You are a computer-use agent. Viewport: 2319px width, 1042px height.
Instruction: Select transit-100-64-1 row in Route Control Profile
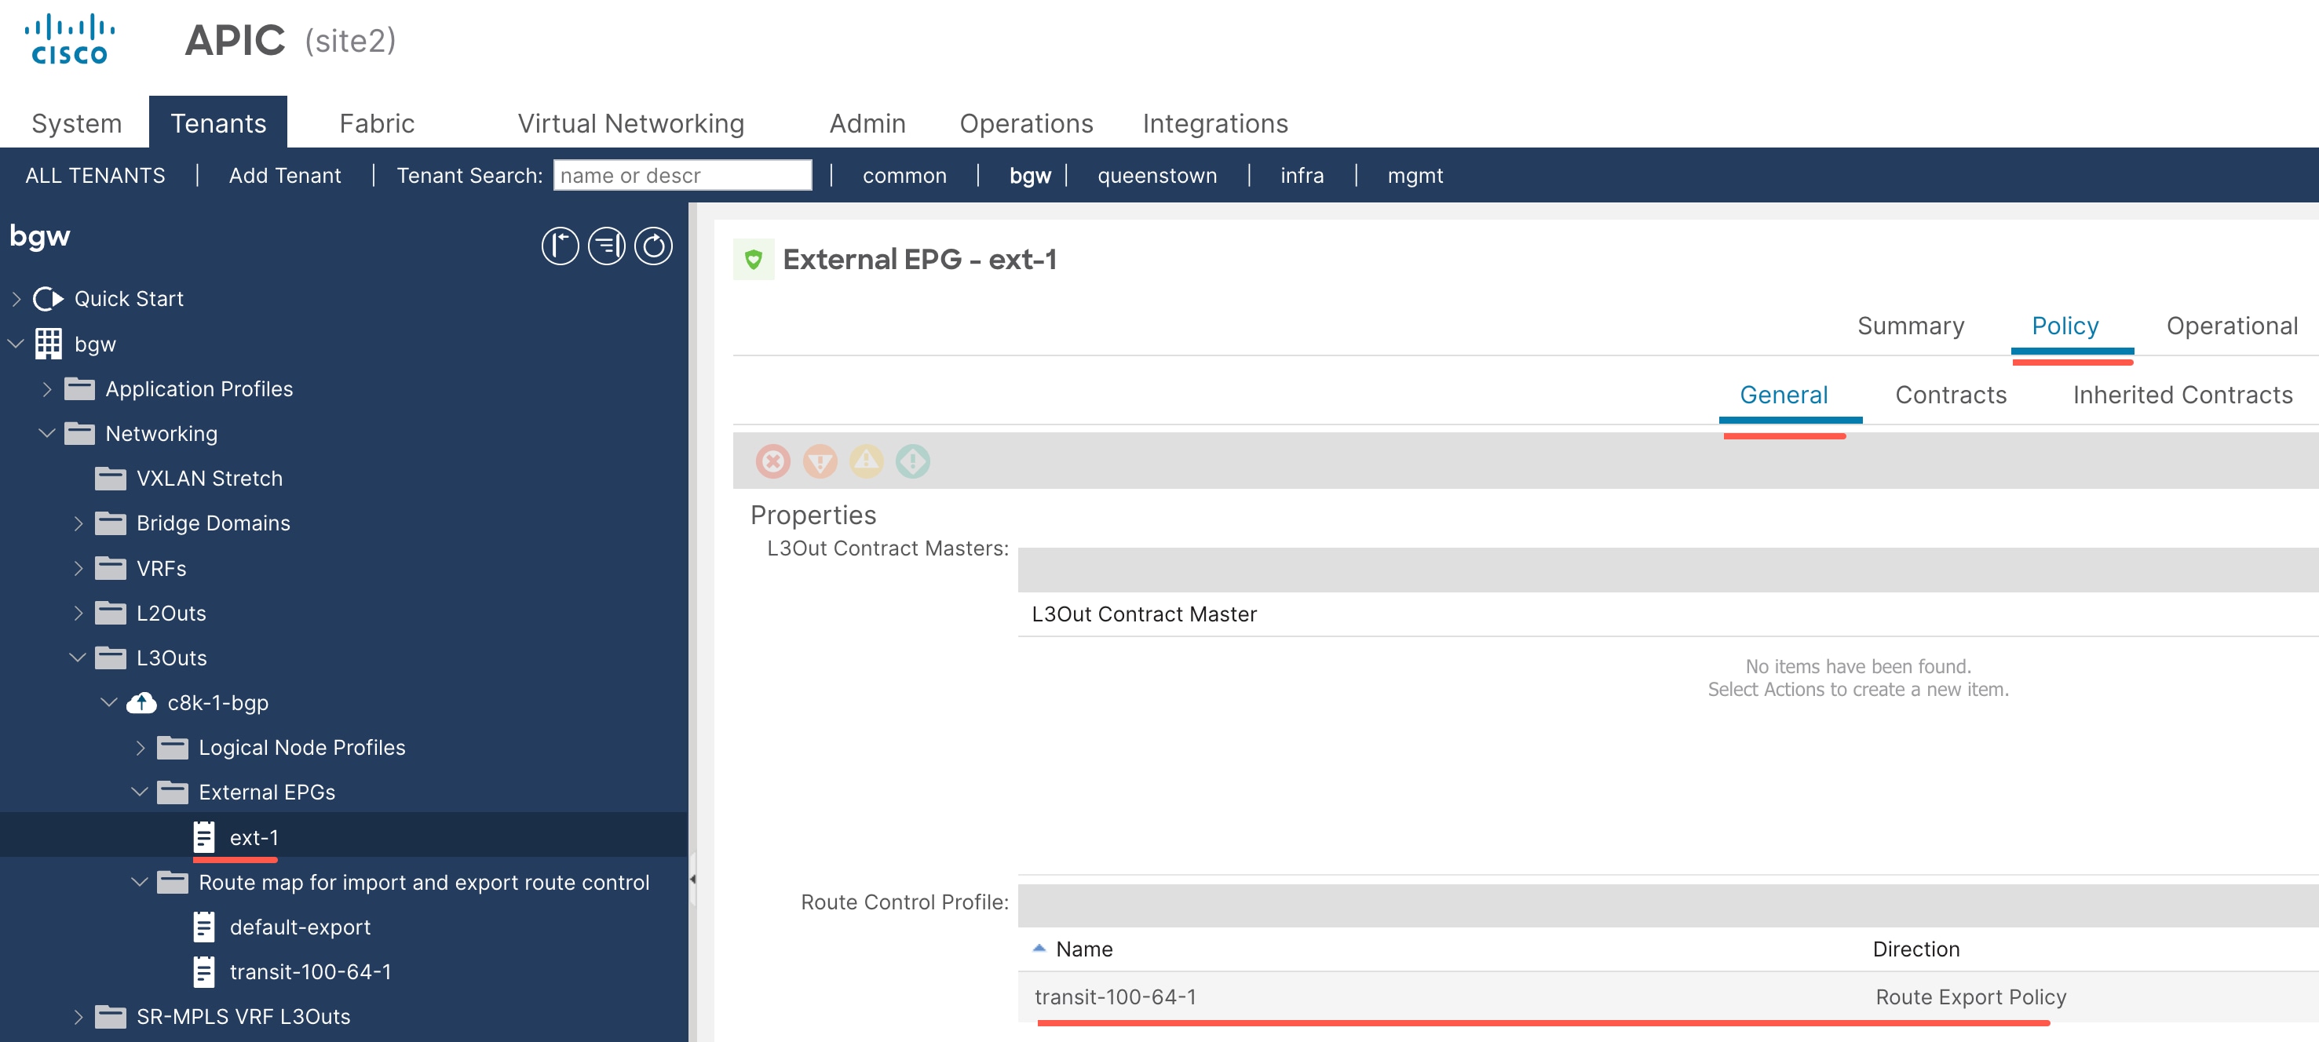pyautogui.click(x=1667, y=997)
